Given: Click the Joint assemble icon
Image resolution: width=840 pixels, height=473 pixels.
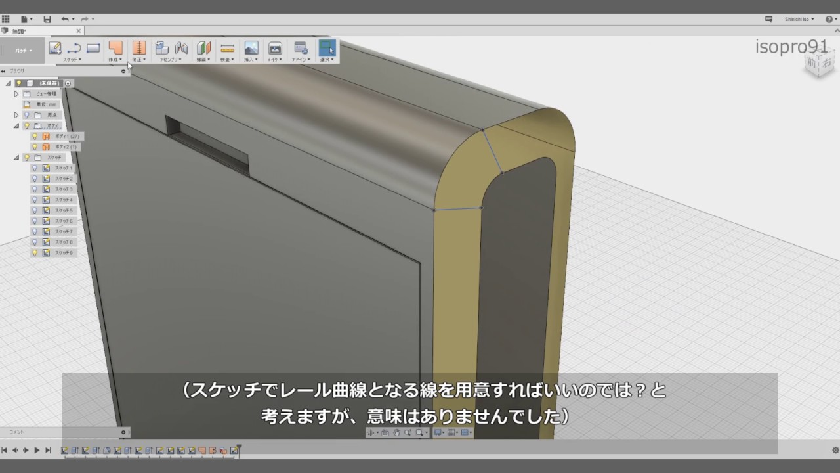Looking at the screenshot, I should [181, 48].
